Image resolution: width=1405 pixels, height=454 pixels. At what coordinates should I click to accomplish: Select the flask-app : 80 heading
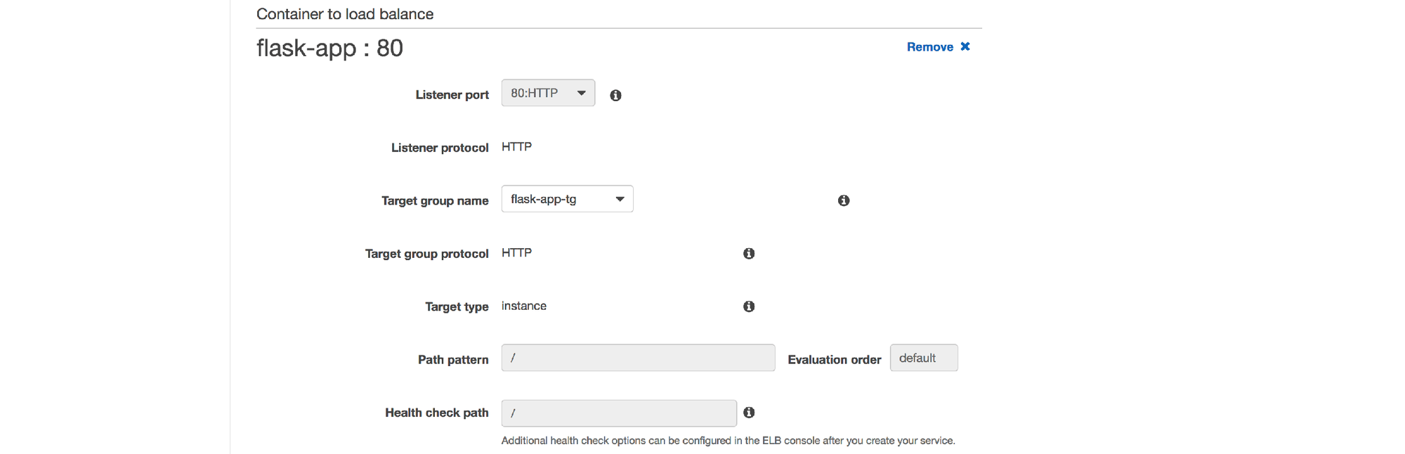pyautogui.click(x=329, y=48)
